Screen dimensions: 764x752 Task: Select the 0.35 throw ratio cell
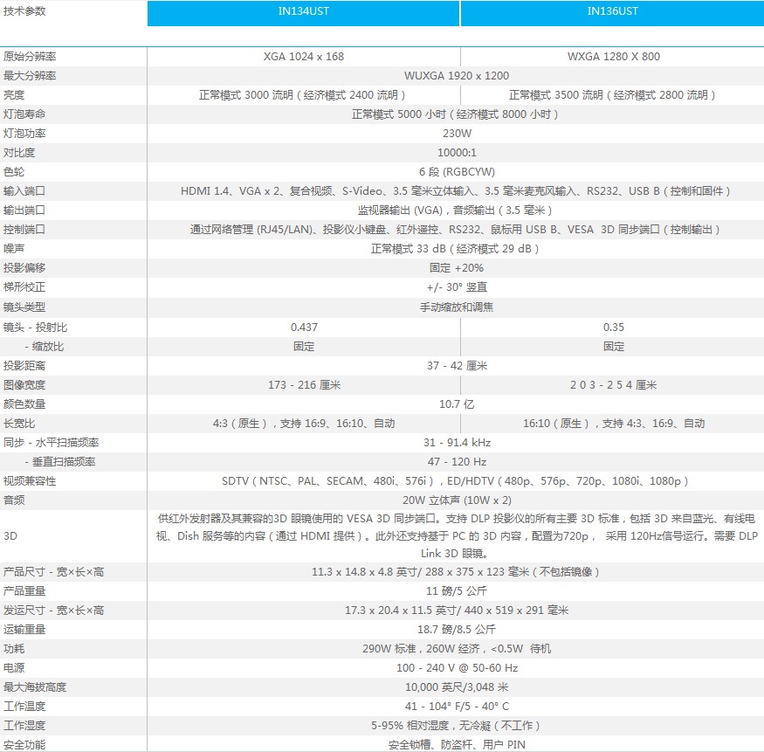click(614, 328)
